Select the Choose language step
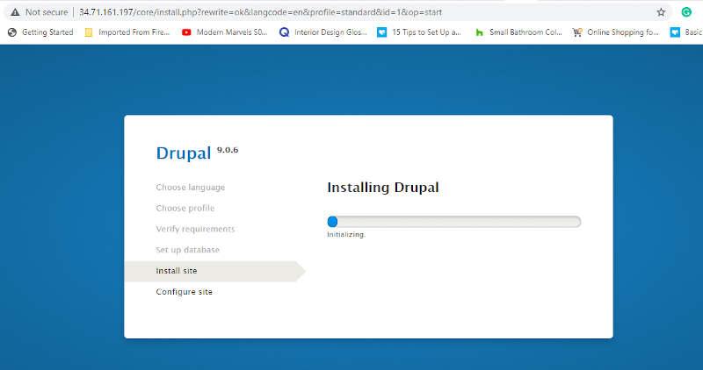703x370 pixels. [x=191, y=188]
